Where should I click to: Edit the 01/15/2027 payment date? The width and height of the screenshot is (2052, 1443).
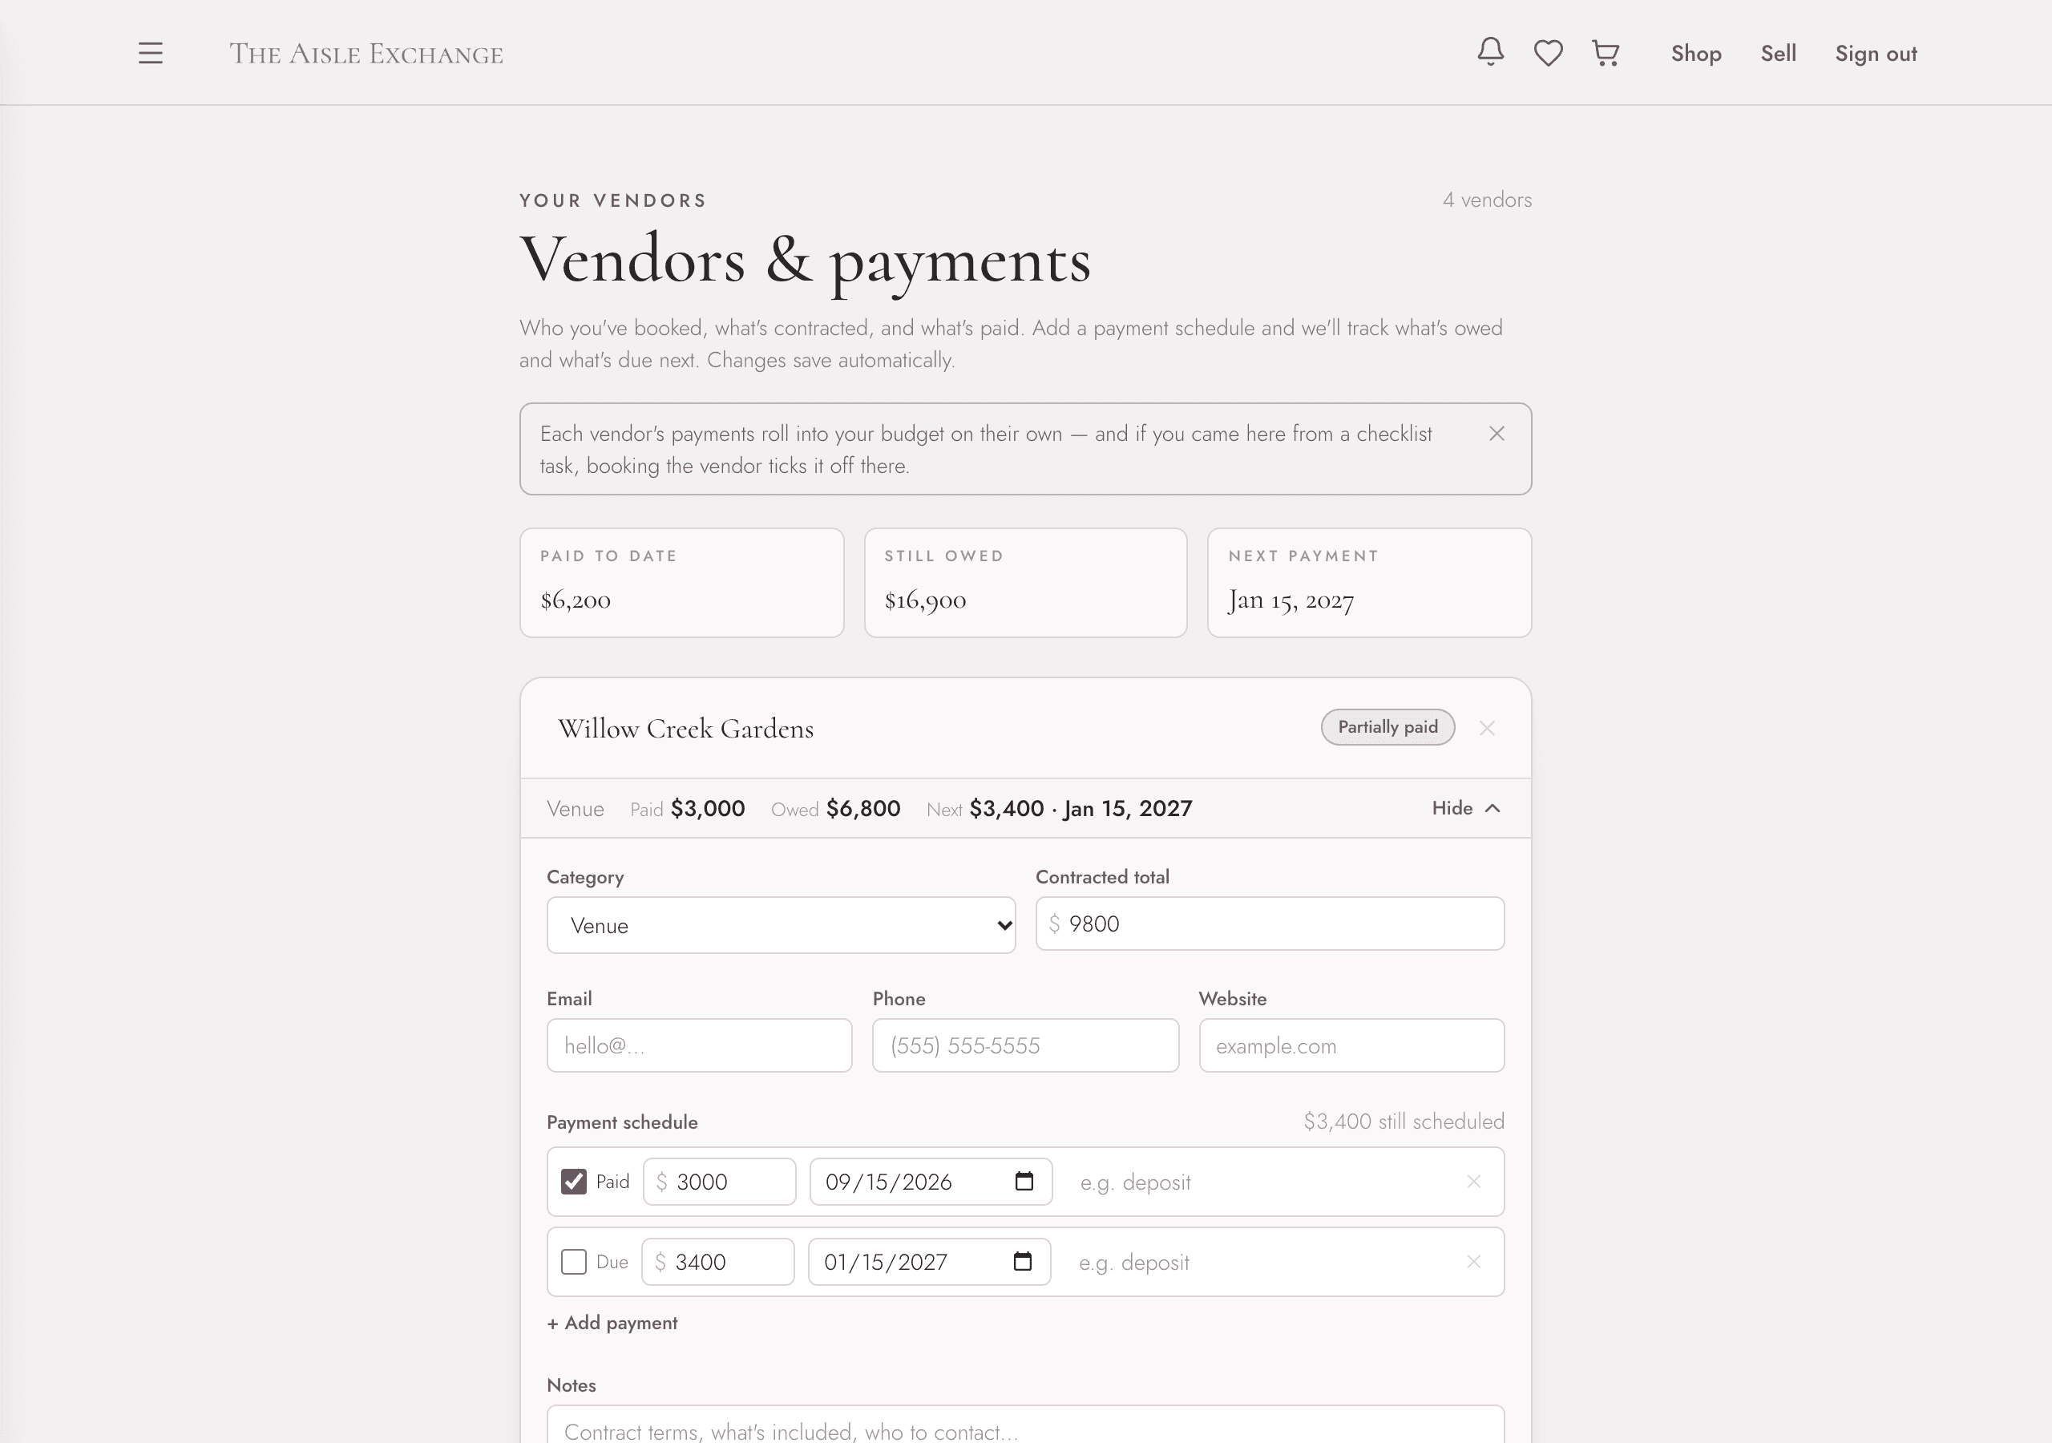[x=928, y=1263]
